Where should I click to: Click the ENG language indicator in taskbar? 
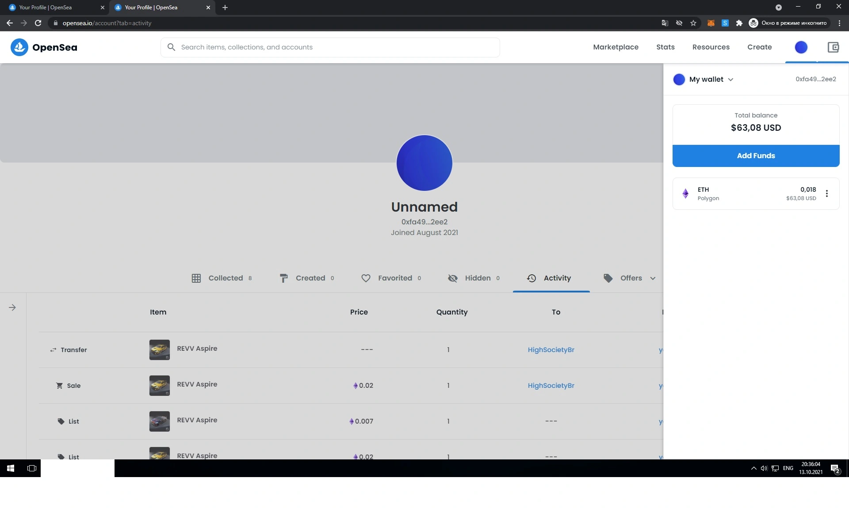[x=788, y=468]
